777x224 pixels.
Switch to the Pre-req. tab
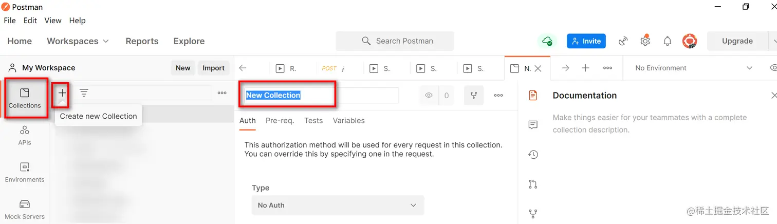(x=280, y=121)
